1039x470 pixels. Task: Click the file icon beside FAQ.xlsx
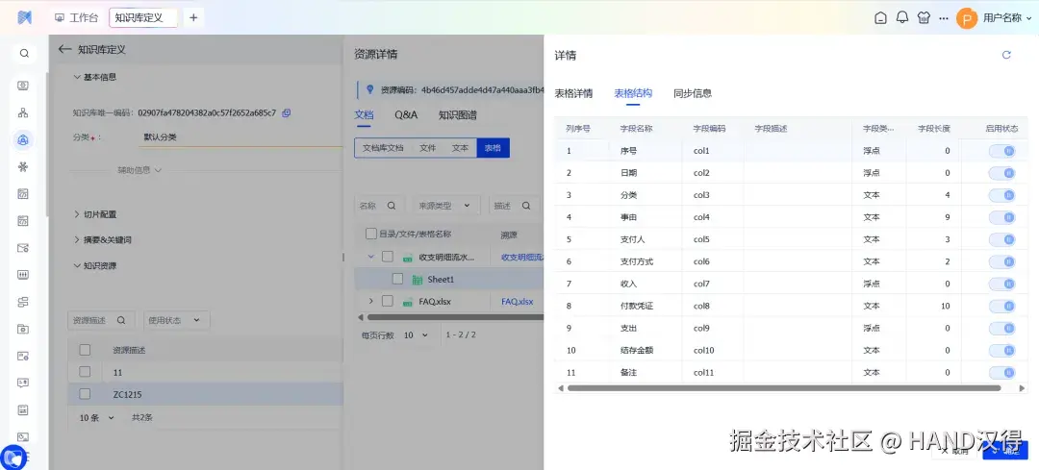(x=408, y=302)
